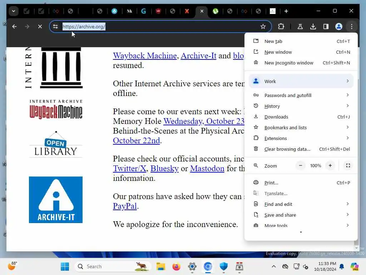
Task: Bookmark this page with the star icon
Action: (263, 26)
